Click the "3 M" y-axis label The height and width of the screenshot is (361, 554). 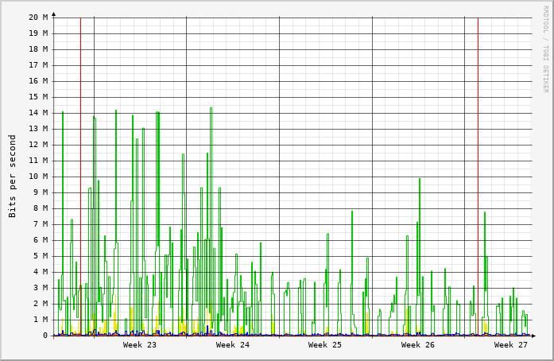(x=41, y=288)
